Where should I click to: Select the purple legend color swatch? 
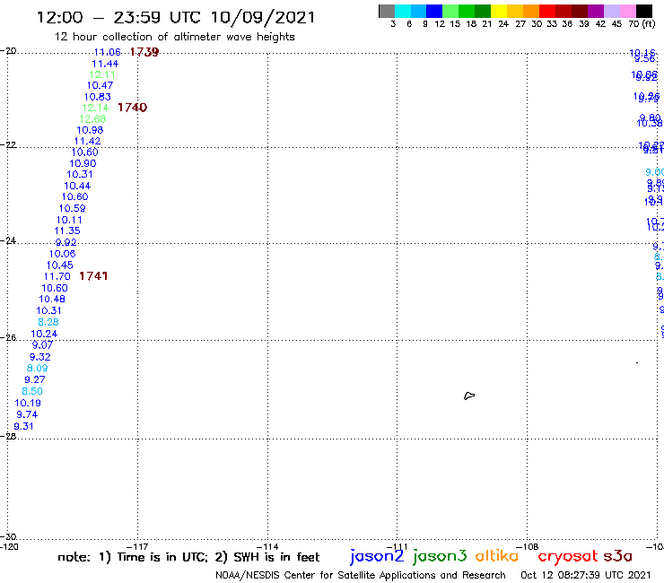[596, 11]
